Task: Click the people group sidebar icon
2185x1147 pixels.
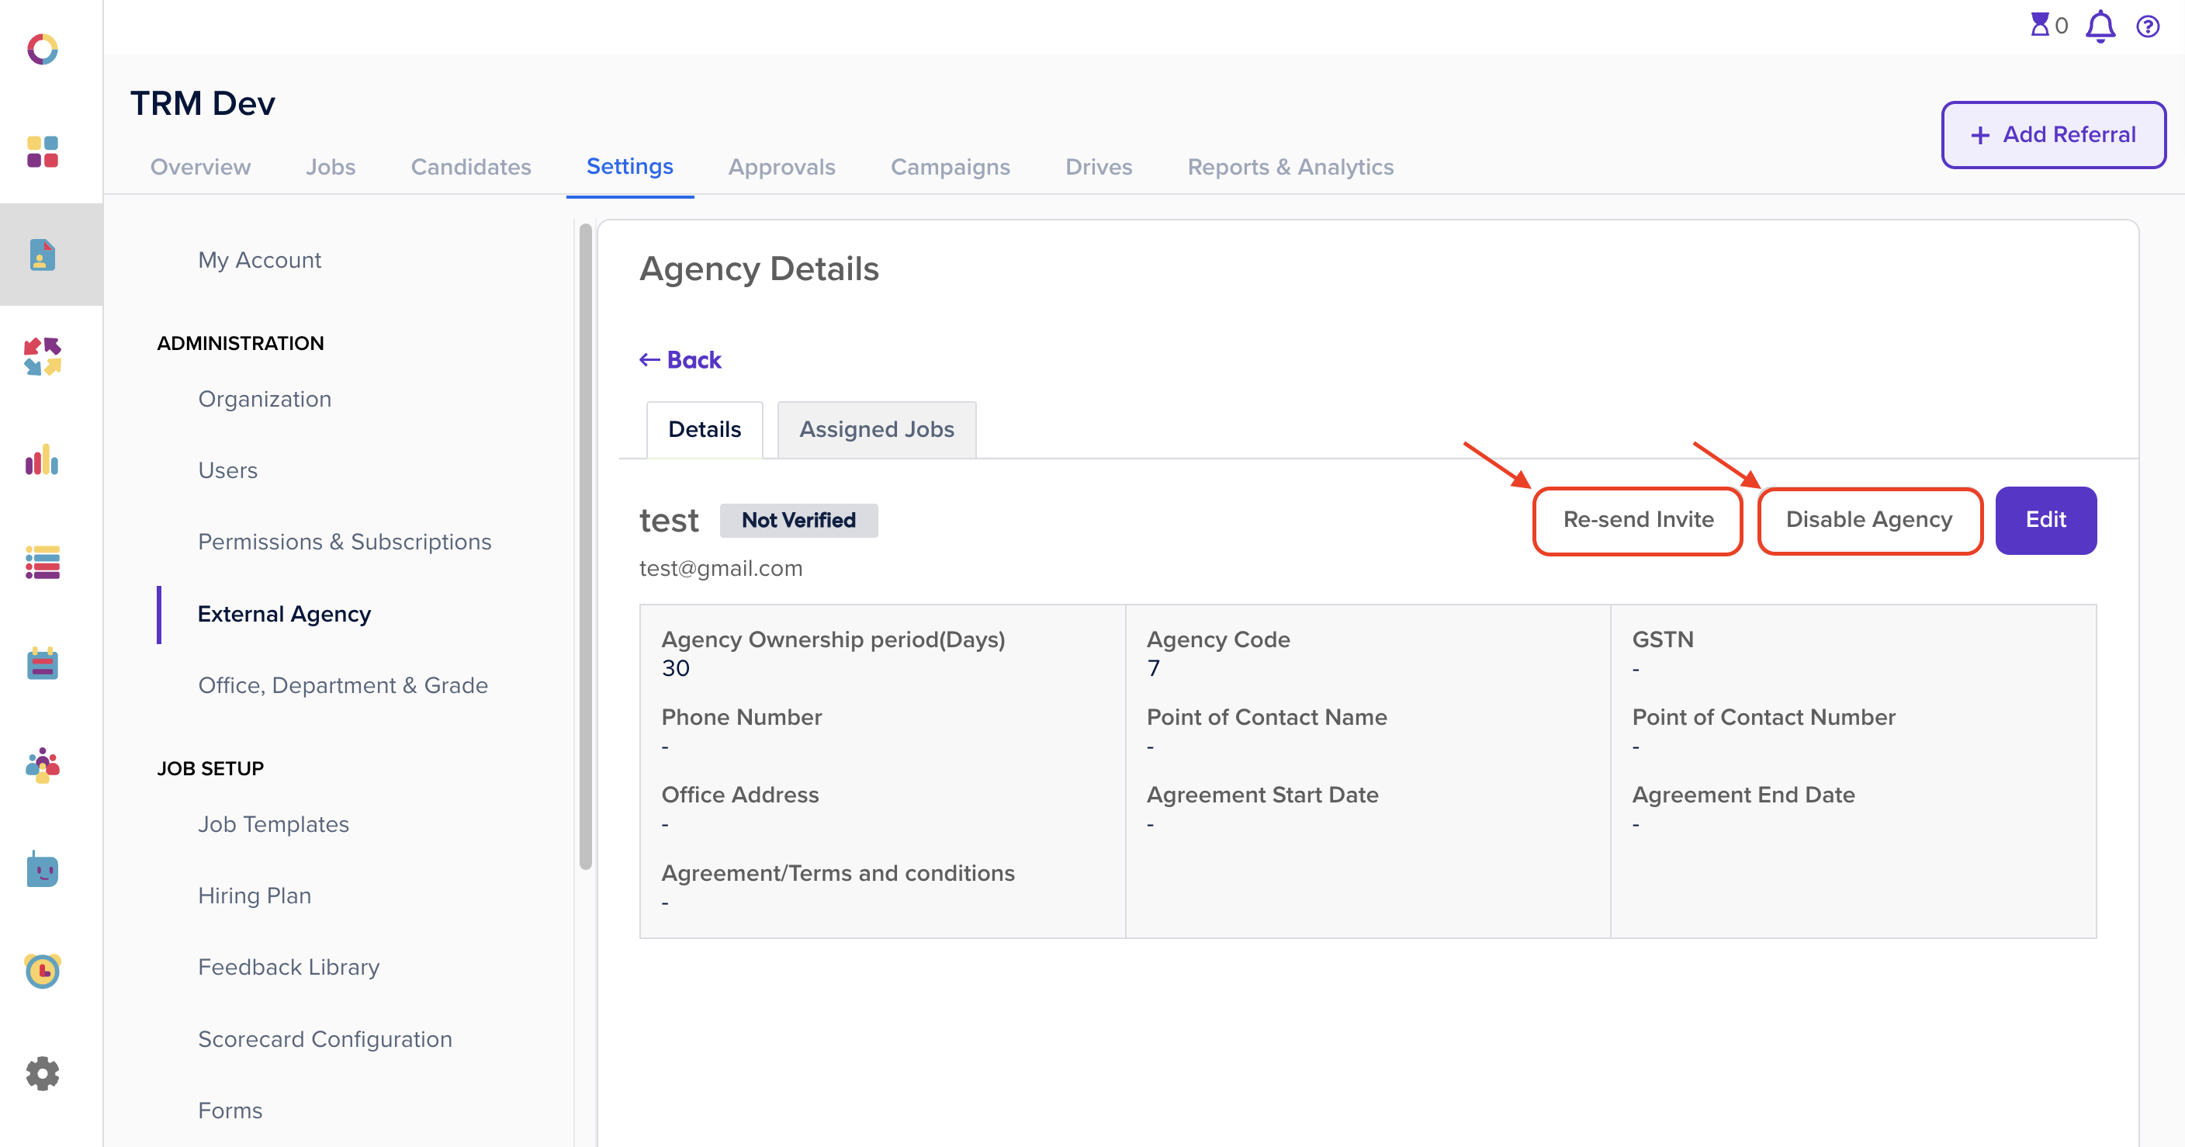Action: click(x=43, y=766)
